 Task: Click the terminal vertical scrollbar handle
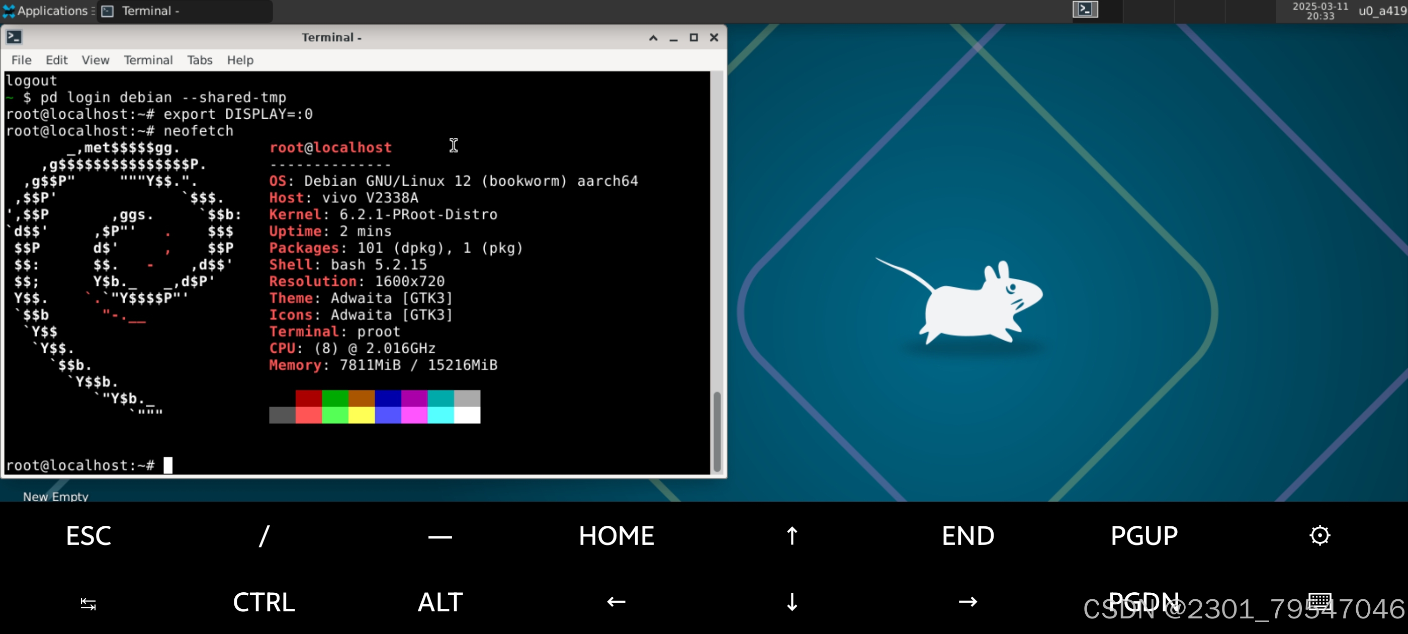[x=717, y=431]
